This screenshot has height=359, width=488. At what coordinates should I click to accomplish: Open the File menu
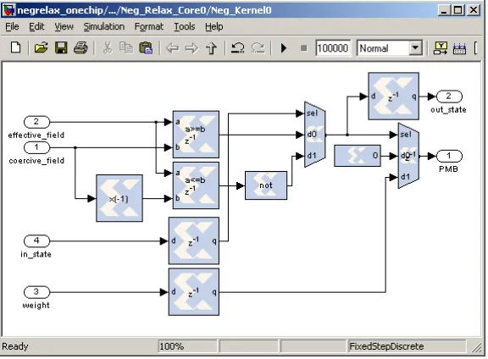click(x=12, y=27)
